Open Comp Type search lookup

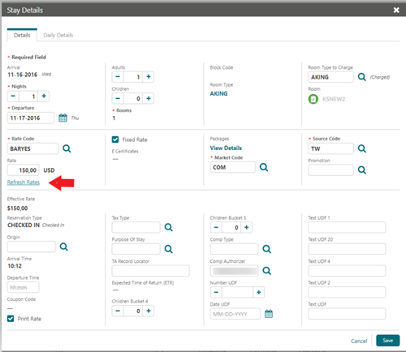267,249
